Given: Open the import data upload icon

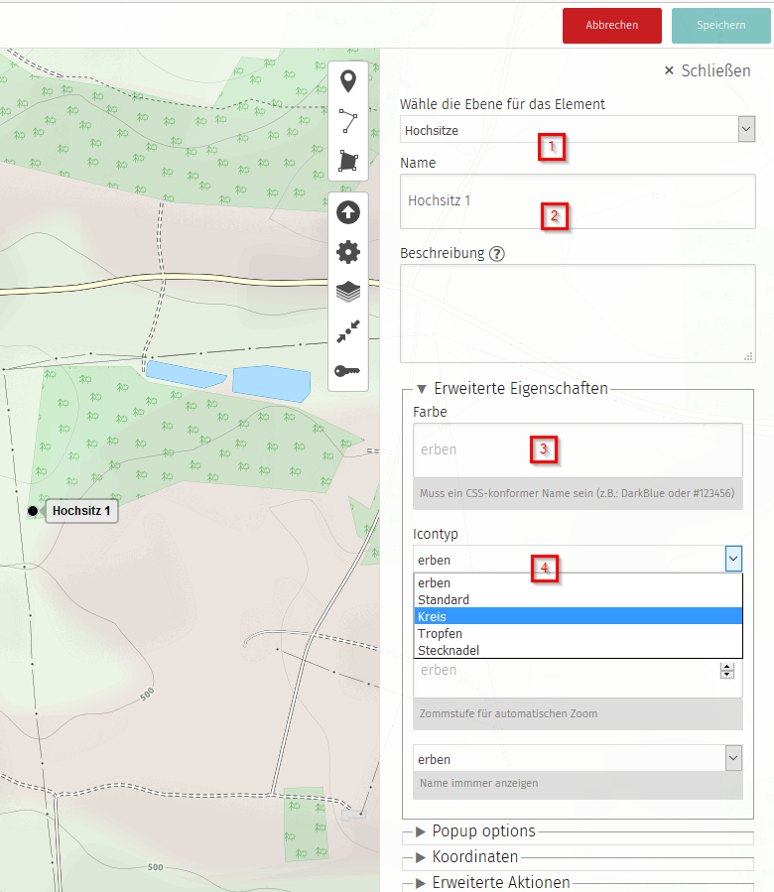Looking at the screenshot, I should (348, 212).
